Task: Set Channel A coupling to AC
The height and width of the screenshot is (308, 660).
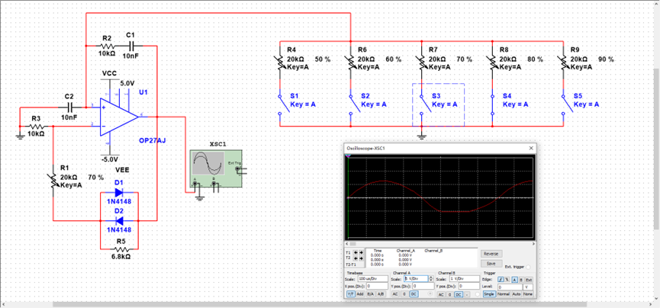Action: 395,294
